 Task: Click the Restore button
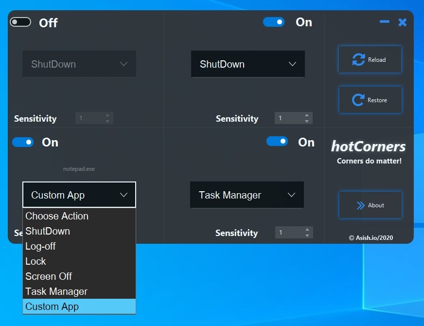click(370, 100)
